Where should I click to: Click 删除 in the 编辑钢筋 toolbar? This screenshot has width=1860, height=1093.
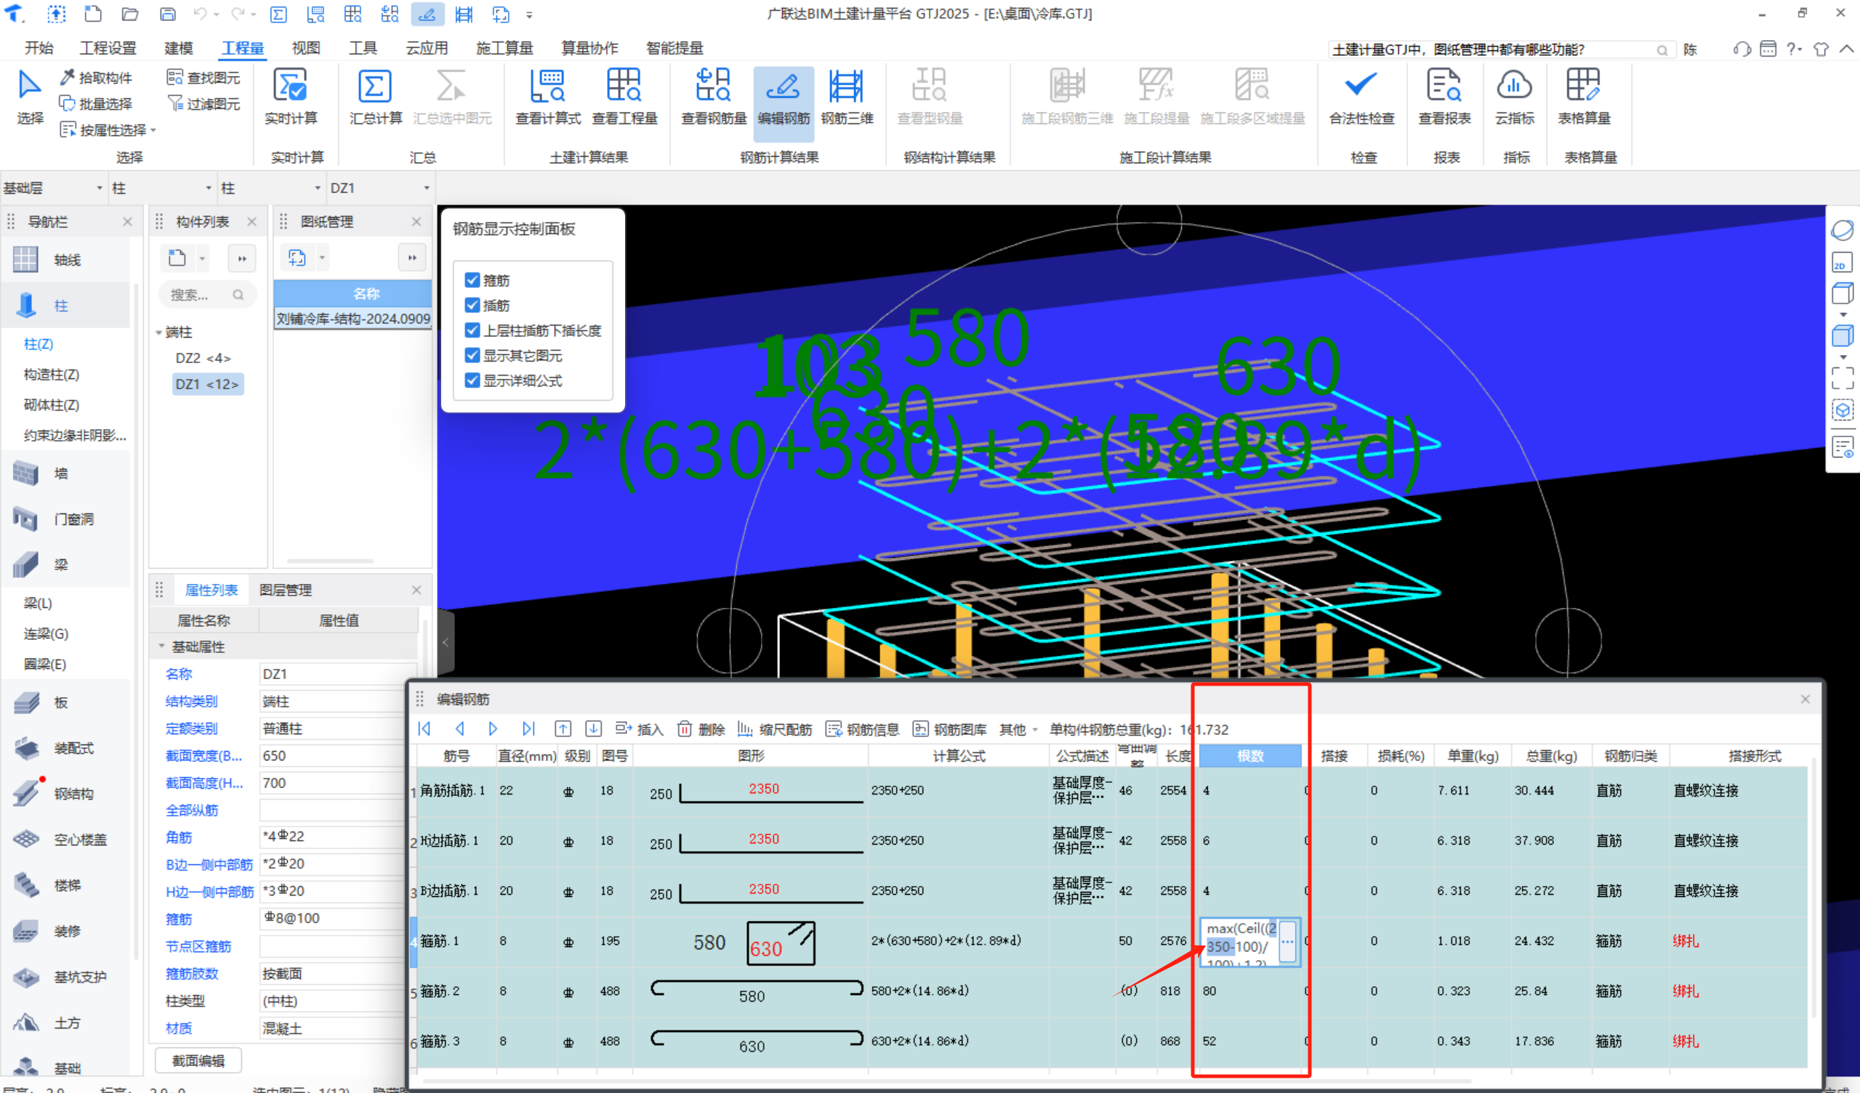701,729
